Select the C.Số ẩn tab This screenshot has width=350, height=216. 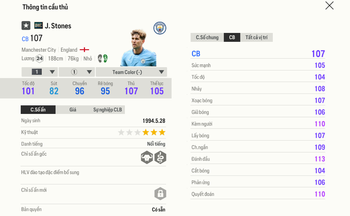pos(38,110)
